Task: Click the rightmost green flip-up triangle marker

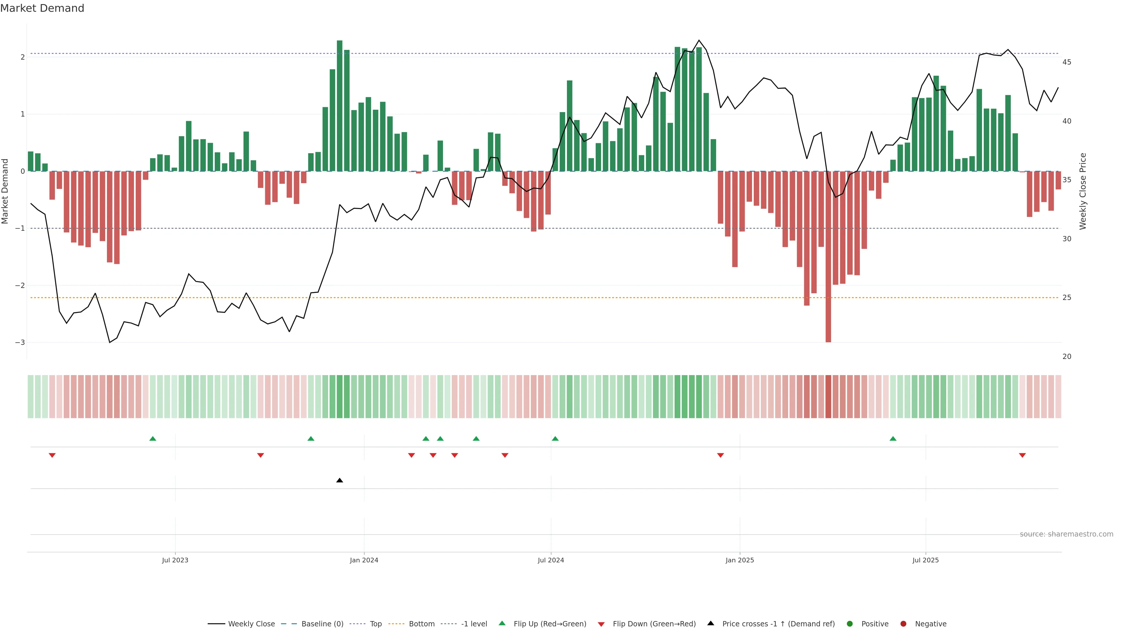Action: coord(893,439)
